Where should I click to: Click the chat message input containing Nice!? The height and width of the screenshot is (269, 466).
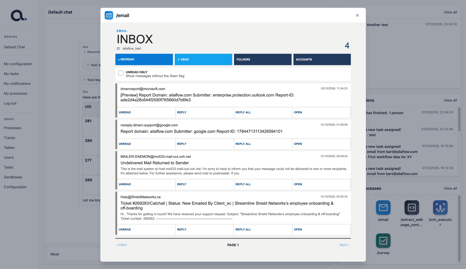click(x=74, y=254)
